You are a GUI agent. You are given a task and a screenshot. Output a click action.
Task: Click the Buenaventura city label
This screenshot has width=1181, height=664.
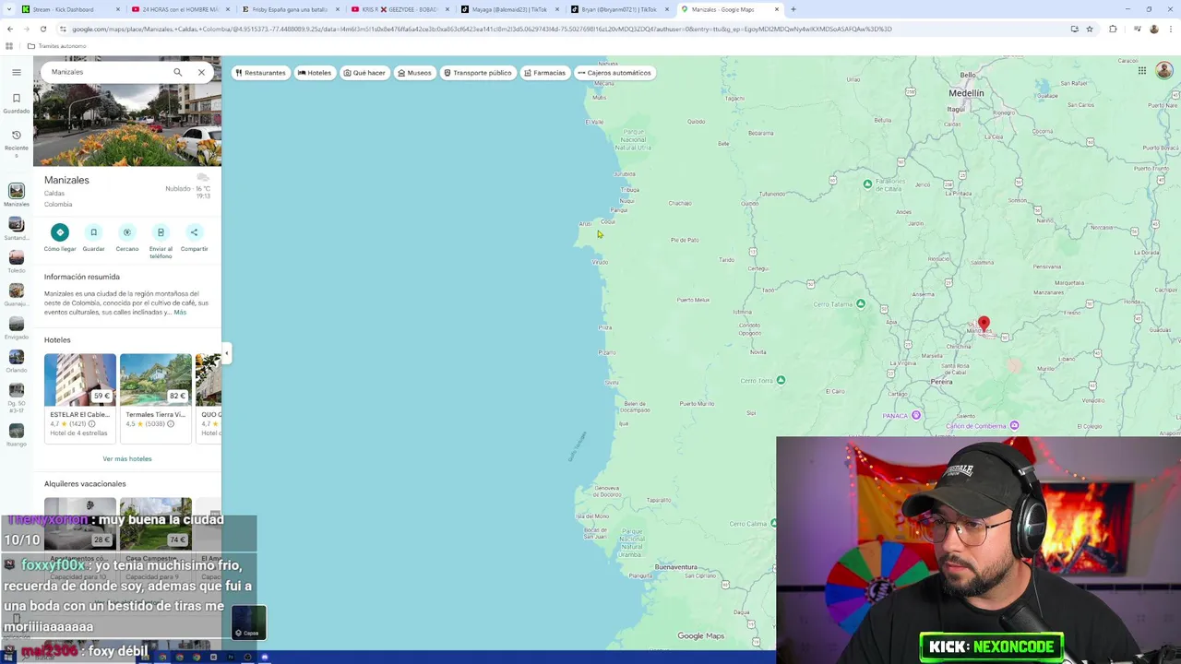(x=676, y=567)
